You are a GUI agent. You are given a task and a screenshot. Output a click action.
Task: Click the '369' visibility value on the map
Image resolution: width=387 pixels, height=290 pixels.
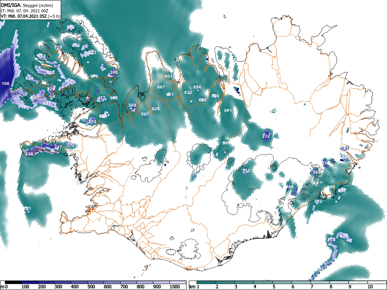coord(132,105)
